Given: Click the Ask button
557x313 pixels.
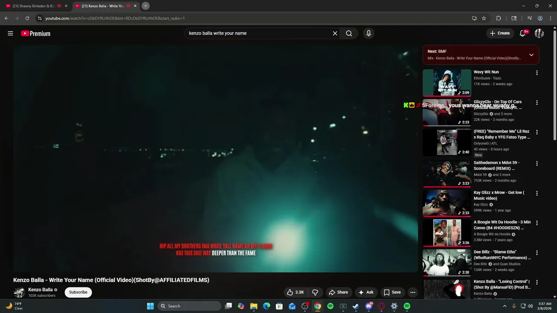Looking at the screenshot, I should 366,292.
